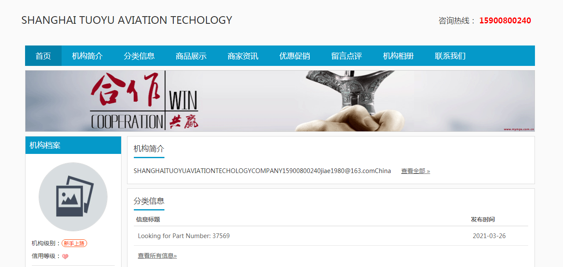This screenshot has height=267, width=563.
Task: Click the 查看所有信息» link
Action: tap(157, 256)
